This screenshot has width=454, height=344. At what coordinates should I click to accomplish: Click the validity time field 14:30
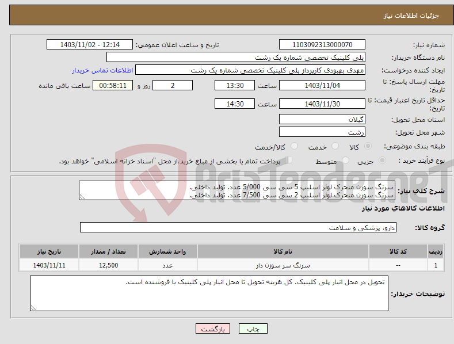click(235, 104)
